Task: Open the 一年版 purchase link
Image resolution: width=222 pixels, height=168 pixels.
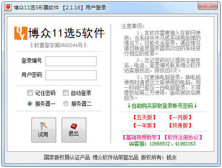Action: pos(145,125)
